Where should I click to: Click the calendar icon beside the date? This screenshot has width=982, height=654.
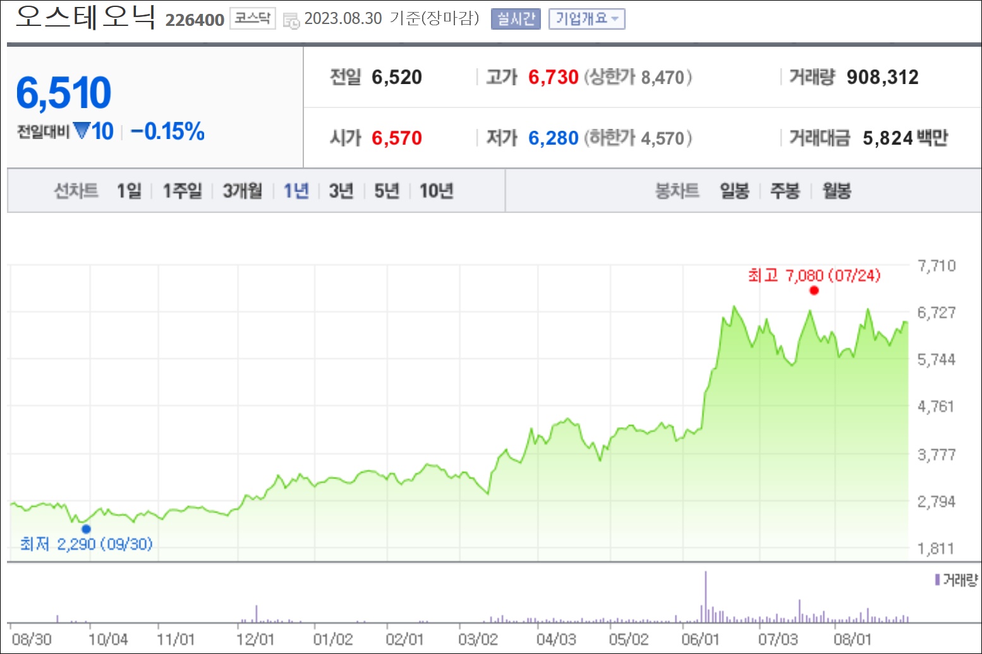[x=291, y=20]
